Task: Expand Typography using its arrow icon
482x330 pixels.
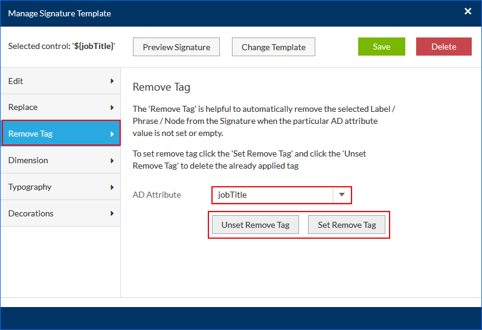Action: click(112, 187)
